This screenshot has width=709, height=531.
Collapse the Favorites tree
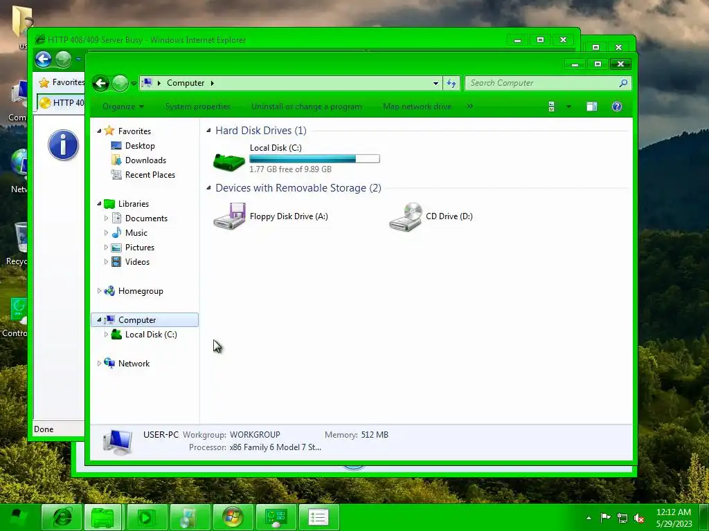99,131
